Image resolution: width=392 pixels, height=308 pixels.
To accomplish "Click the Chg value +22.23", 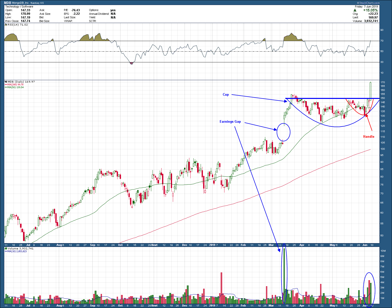I will (x=373, y=14).
